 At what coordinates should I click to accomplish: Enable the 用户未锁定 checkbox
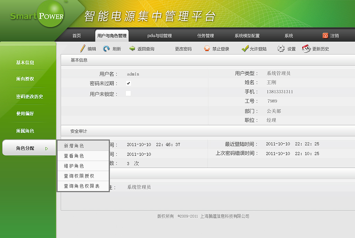click(x=129, y=93)
